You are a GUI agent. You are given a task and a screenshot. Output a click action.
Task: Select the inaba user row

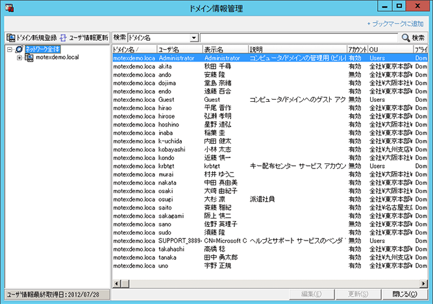click(x=270, y=133)
